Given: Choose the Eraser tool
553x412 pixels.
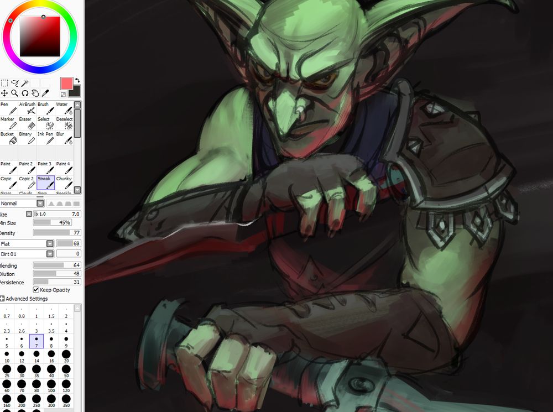Looking at the screenshot, I should click(27, 123).
